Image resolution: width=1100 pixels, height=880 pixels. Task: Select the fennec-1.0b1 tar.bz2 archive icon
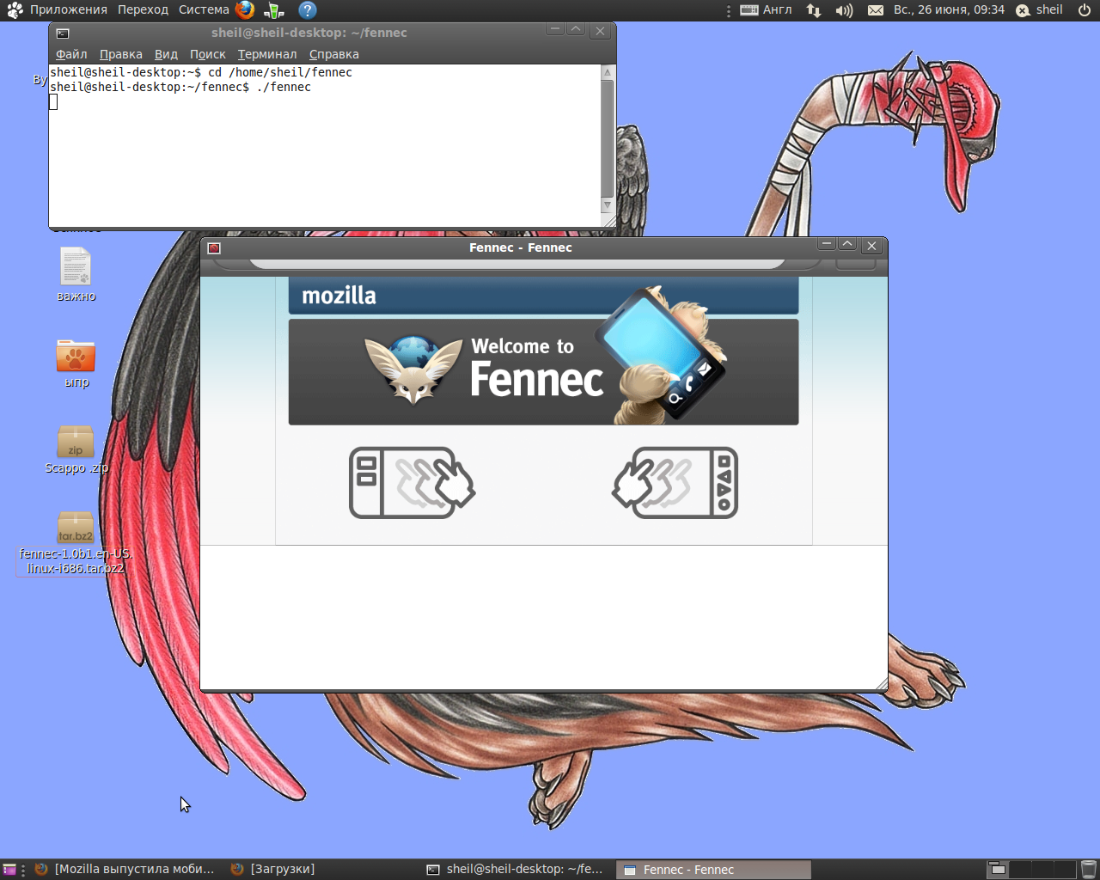click(x=76, y=527)
